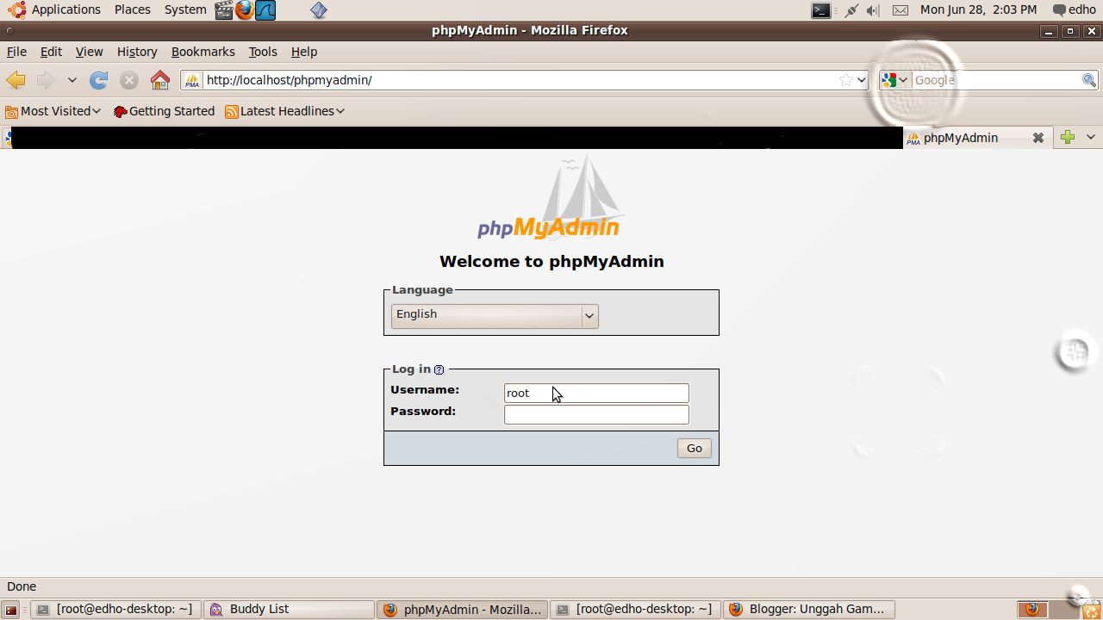Open terminal from top panel icon
The height and width of the screenshot is (620, 1103).
pyautogui.click(x=821, y=10)
